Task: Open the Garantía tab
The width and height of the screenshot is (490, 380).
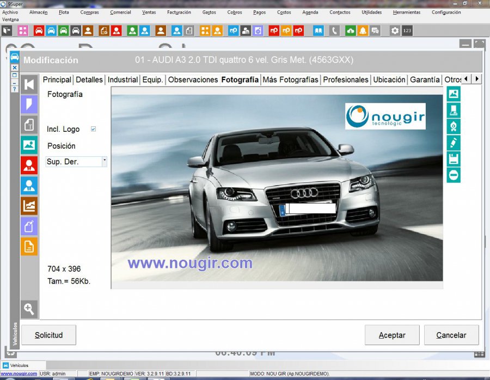Action: pyautogui.click(x=425, y=79)
